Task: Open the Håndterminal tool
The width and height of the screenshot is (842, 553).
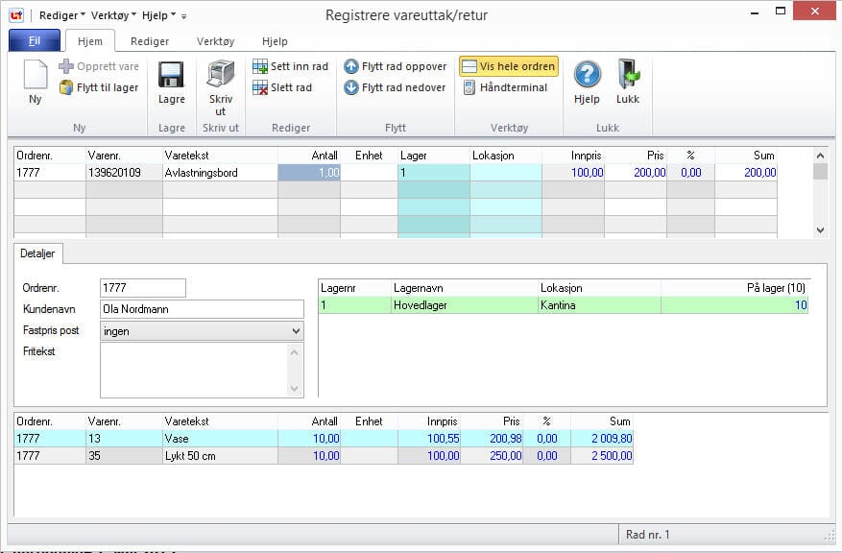Action: tap(505, 87)
